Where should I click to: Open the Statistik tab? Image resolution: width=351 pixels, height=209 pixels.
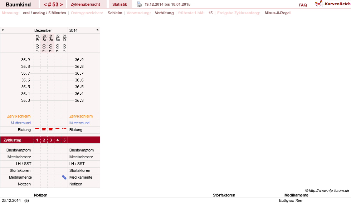click(120, 4)
